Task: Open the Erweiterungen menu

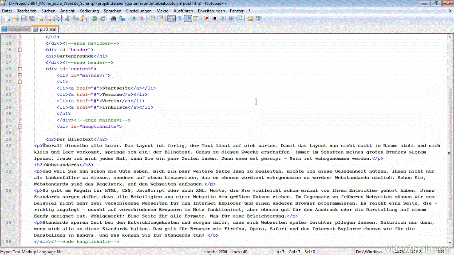Action: tap(211, 10)
